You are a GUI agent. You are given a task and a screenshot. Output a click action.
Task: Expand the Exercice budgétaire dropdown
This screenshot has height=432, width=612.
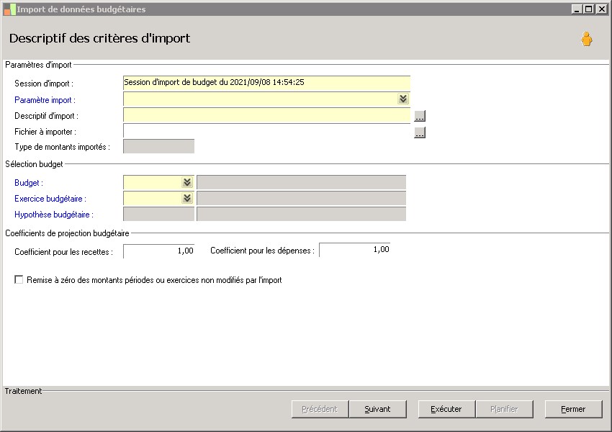point(187,199)
